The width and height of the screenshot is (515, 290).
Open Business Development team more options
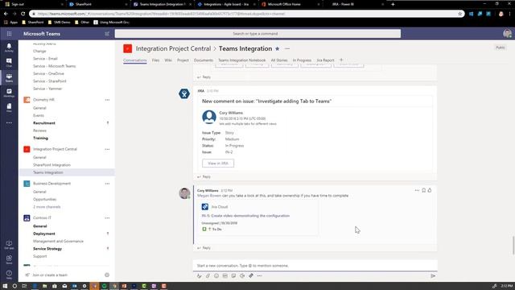tap(107, 184)
